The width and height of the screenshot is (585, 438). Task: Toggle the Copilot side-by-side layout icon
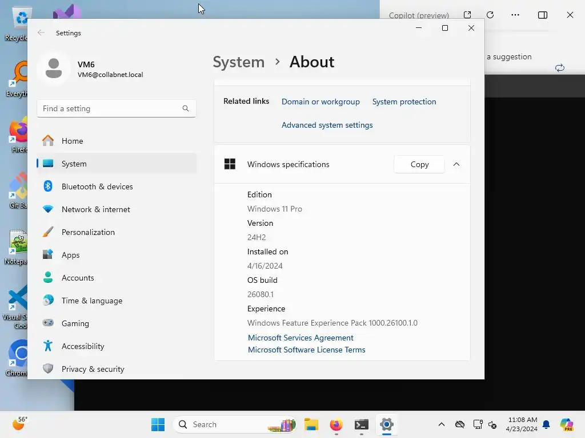coord(543,15)
